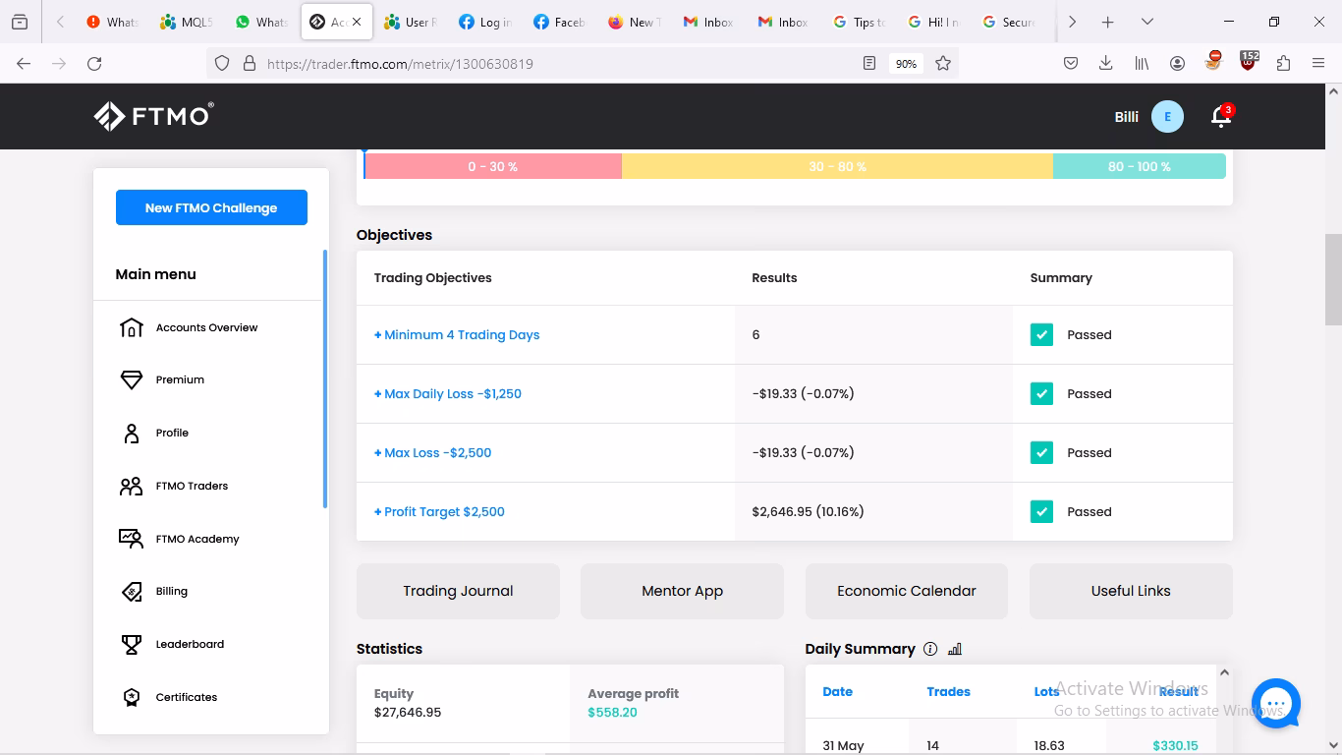
Task: Open the Leaderboard trophy icon
Action: pyautogui.click(x=131, y=644)
